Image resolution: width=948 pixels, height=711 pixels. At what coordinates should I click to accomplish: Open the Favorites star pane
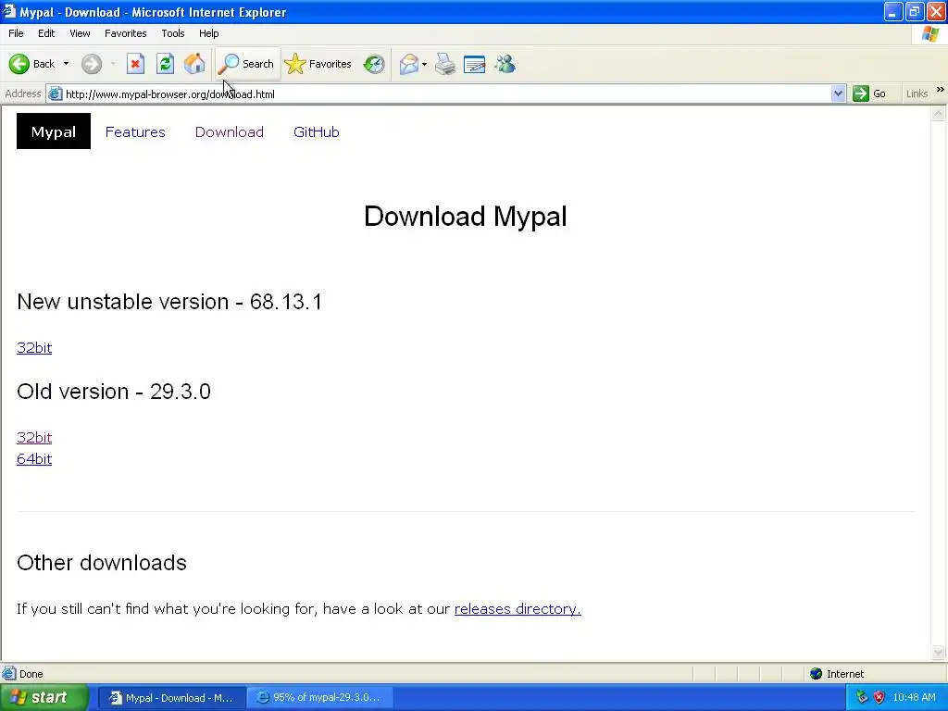click(318, 64)
